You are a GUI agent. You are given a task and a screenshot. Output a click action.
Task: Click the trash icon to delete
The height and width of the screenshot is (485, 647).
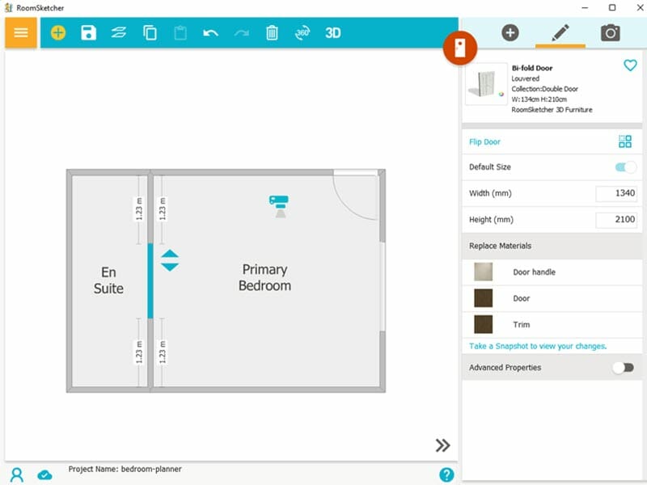[x=272, y=33]
